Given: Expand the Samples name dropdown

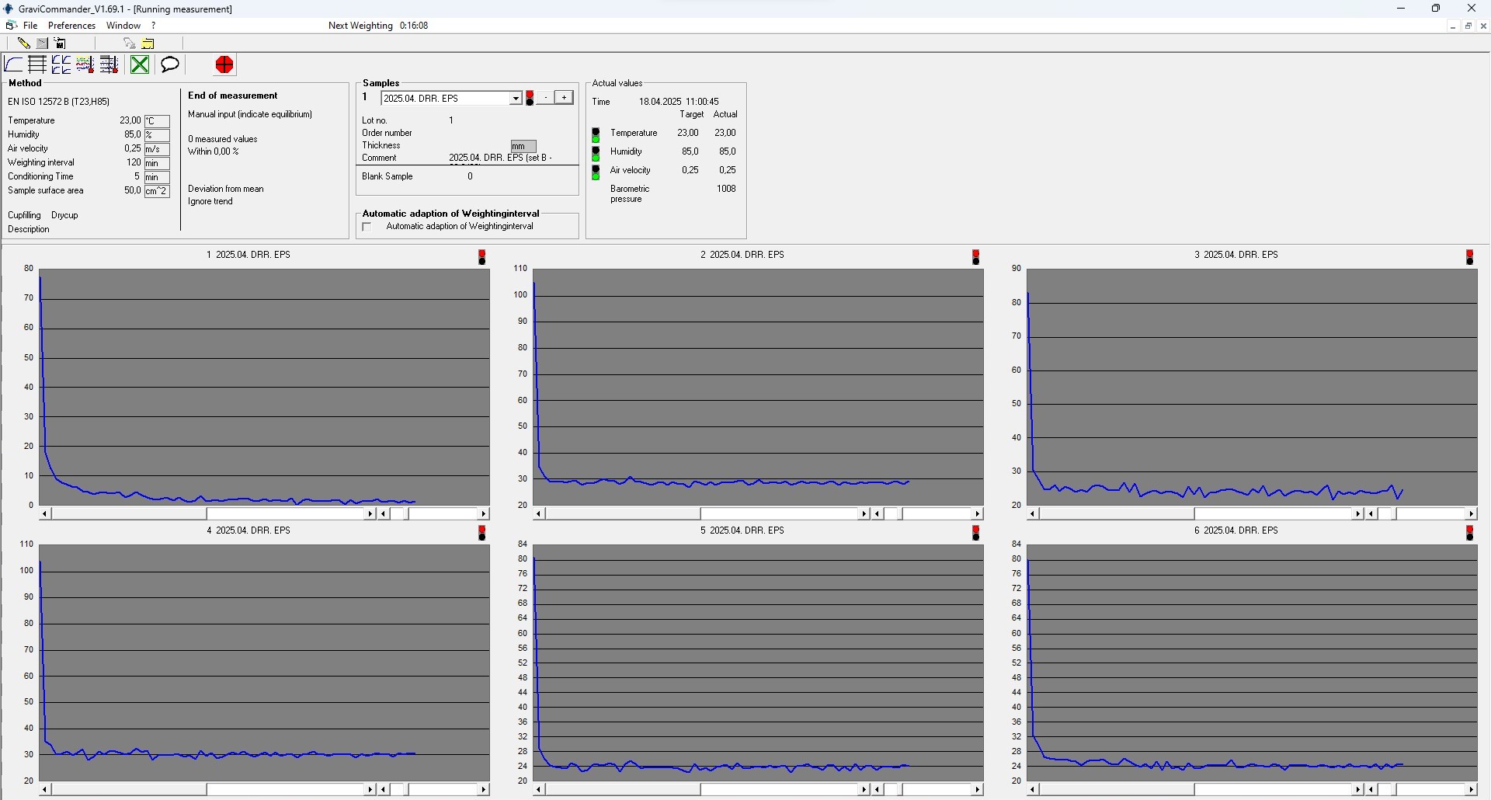Looking at the screenshot, I should pos(515,98).
